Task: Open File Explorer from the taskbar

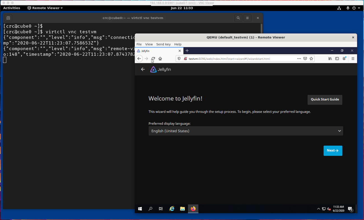Action: pos(182,208)
